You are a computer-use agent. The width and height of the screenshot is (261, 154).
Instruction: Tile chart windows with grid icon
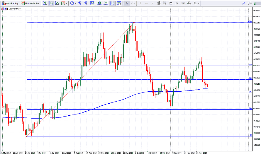point(92,3)
